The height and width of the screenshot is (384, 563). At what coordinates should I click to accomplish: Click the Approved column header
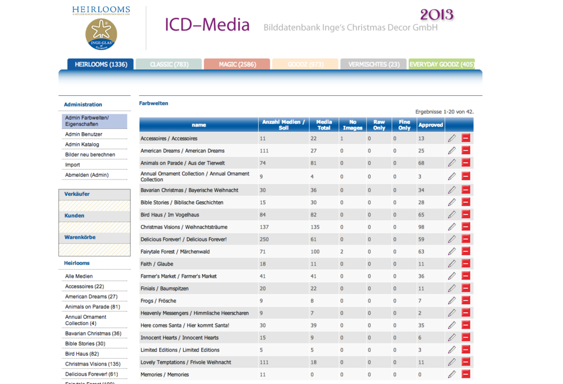click(x=431, y=125)
